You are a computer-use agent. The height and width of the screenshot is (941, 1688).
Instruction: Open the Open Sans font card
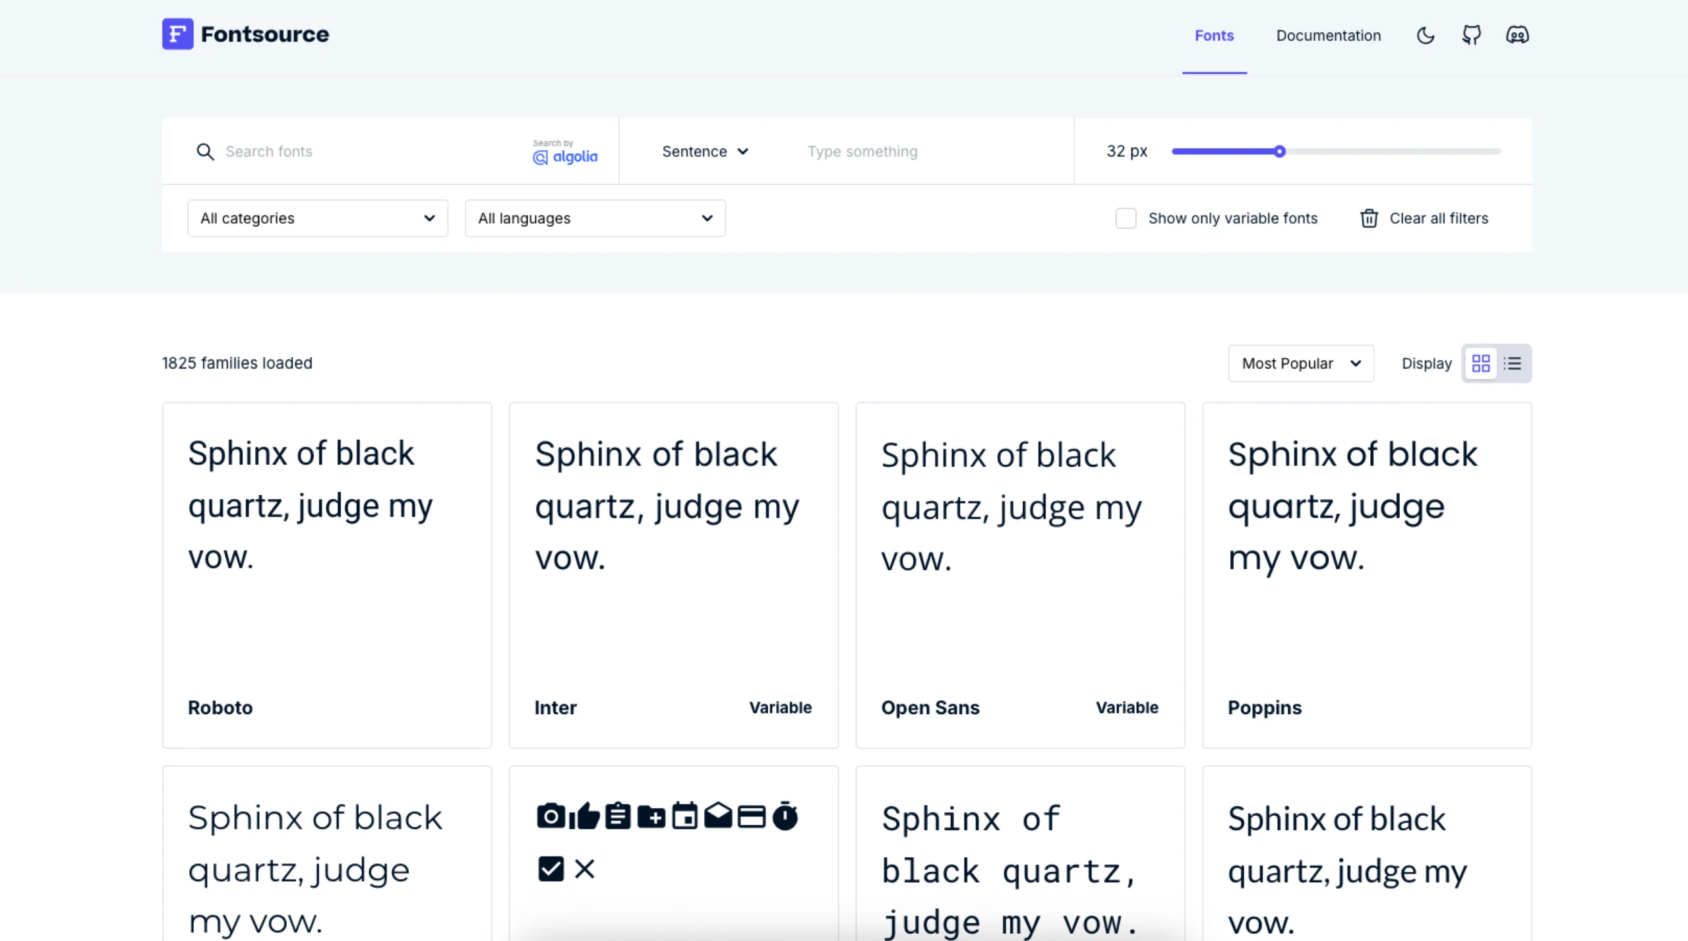(1021, 575)
